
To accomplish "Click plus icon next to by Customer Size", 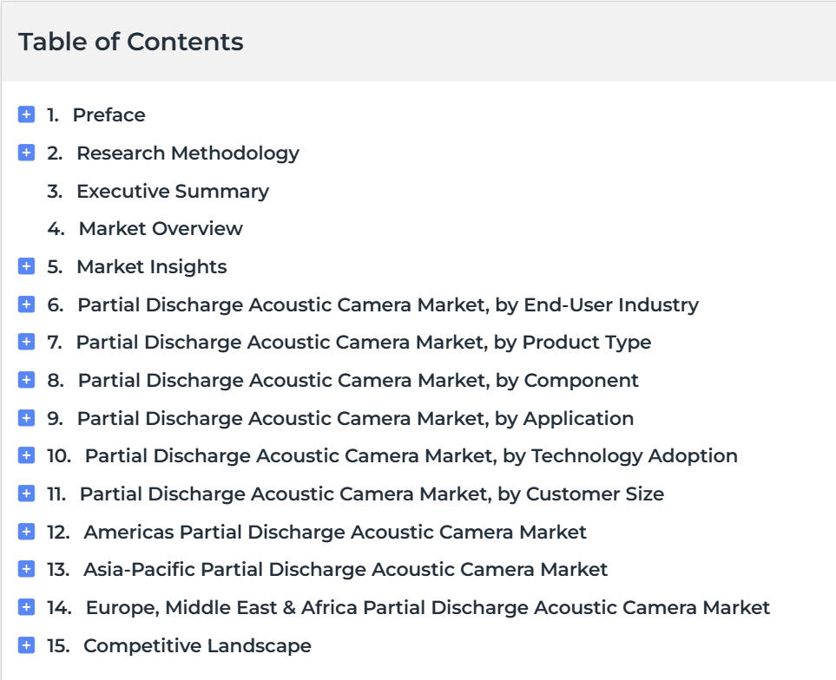I will 26,494.
